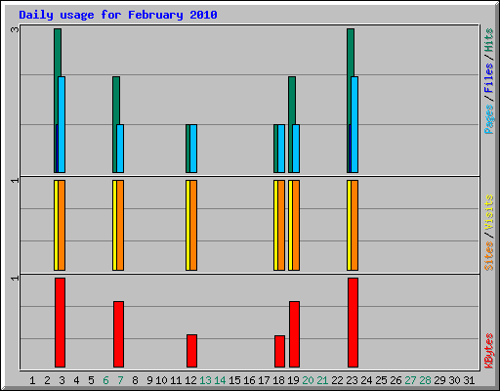Click weekend day label 13
The height and width of the screenshot is (391, 500).
[x=205, y=380]
